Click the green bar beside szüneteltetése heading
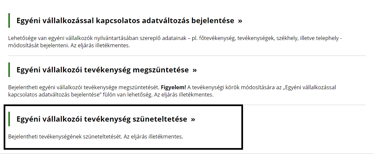The height and width of the screenshot is (155, 374). [x=9, y=119]
